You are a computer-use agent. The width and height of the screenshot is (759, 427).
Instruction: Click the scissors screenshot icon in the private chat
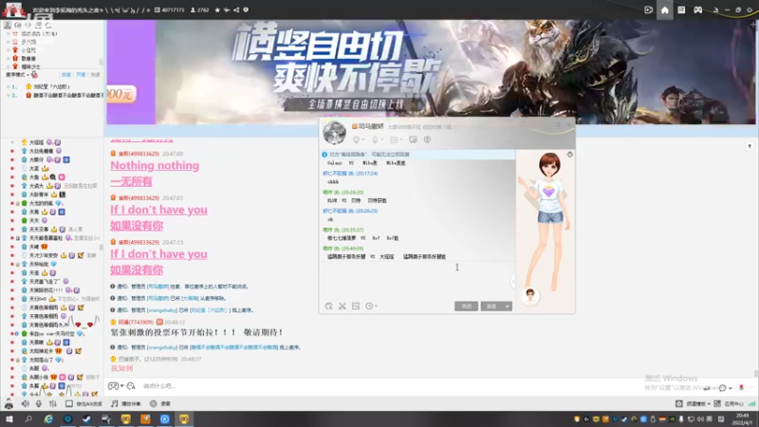(x=342, y=306)
